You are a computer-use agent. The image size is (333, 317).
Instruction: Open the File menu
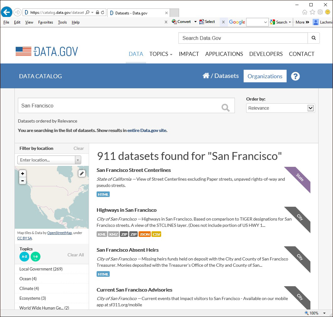[x=6, y=22]
